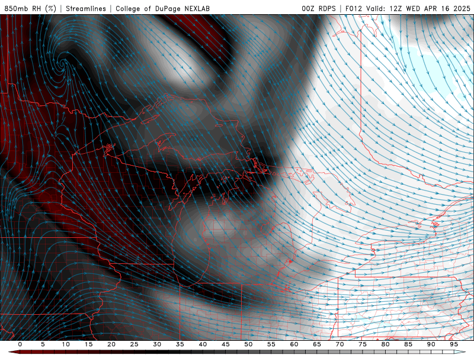
Task: Click the 'F012' forecast hour text
Action: tap(354, 8)
